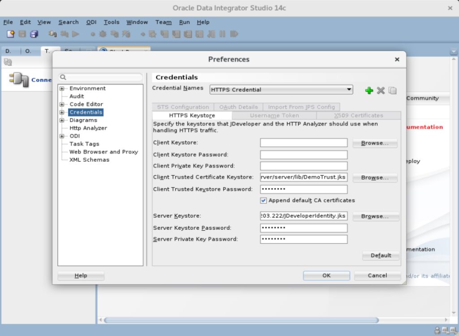Screen dimensions: 459x336
Task: Open the File menu
Action: click(x=8, y=22)
